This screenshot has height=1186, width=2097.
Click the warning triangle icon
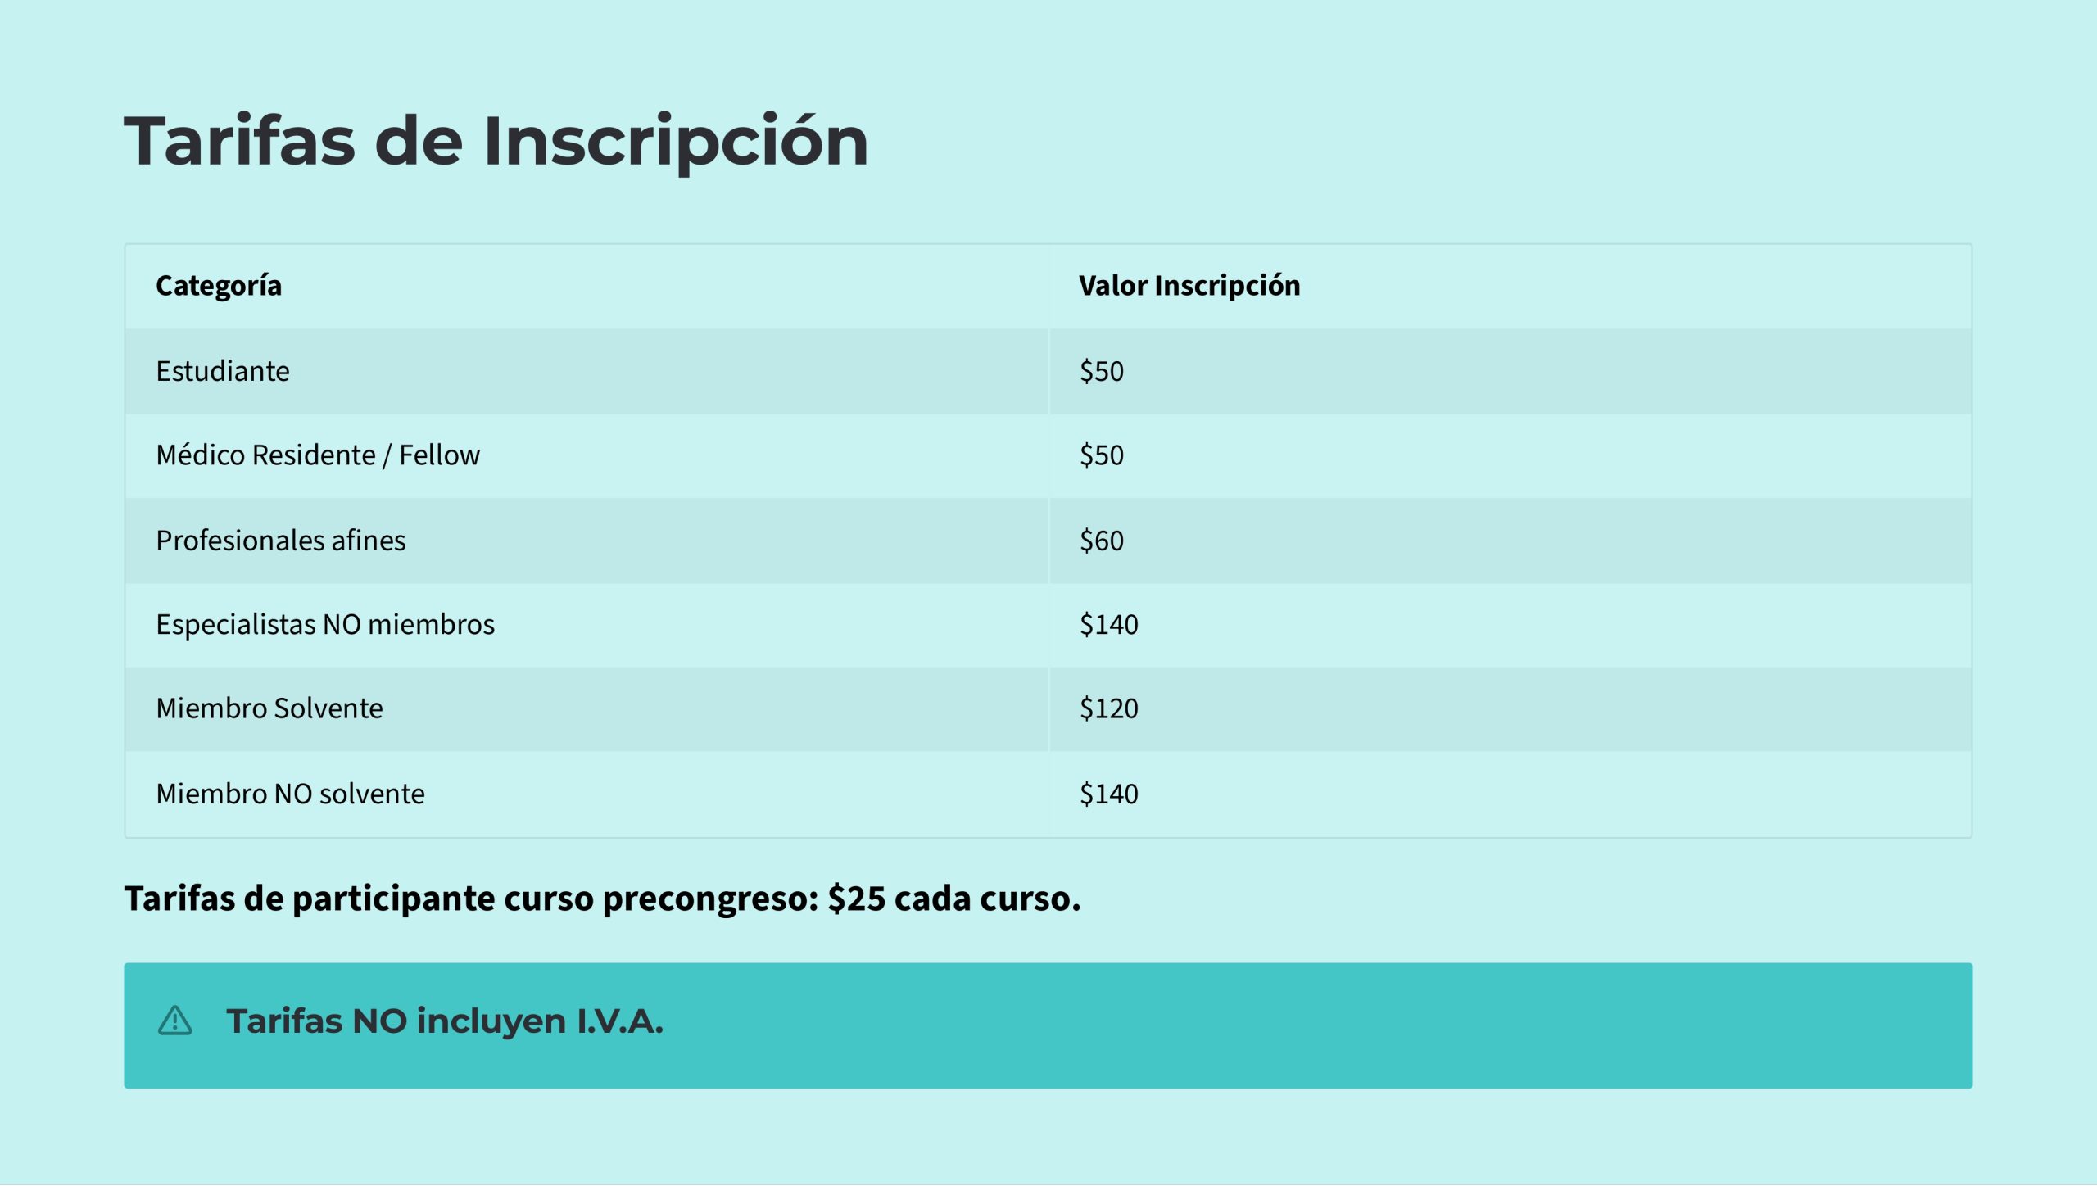pos(174,1021)
